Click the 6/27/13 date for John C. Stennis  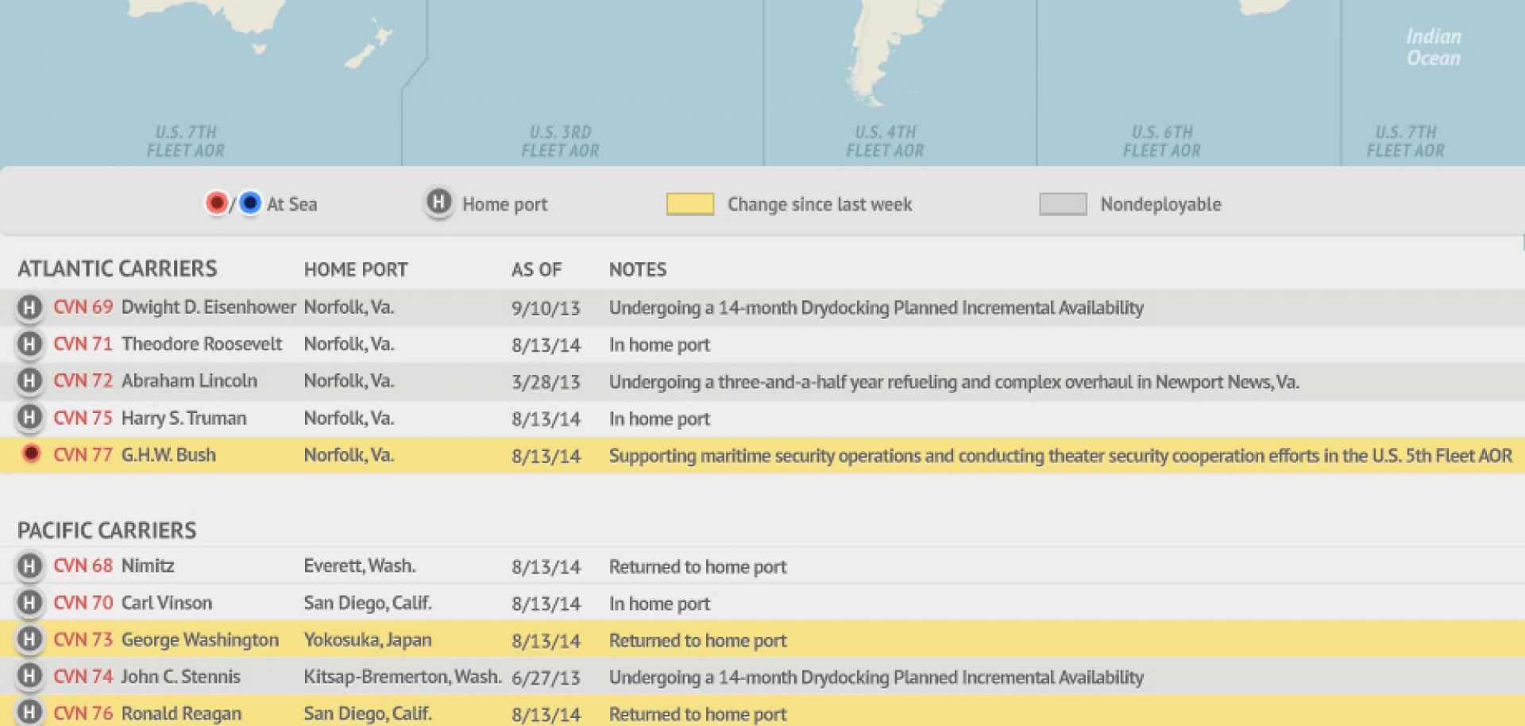(546, 678)
